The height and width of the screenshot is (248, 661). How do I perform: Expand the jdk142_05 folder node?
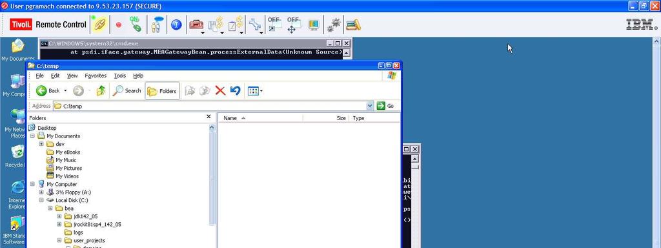pos(59,216)
